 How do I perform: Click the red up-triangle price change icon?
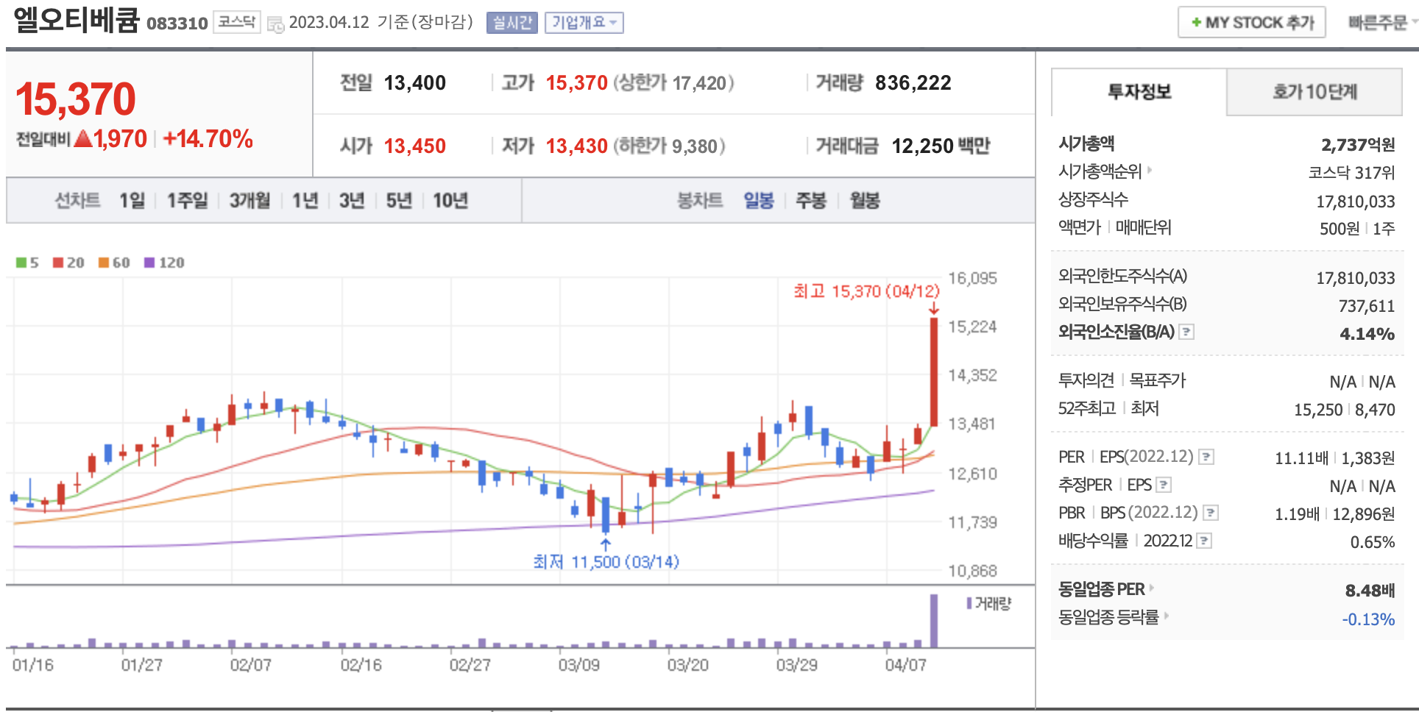pyautogui.click(x=82, y=138)
